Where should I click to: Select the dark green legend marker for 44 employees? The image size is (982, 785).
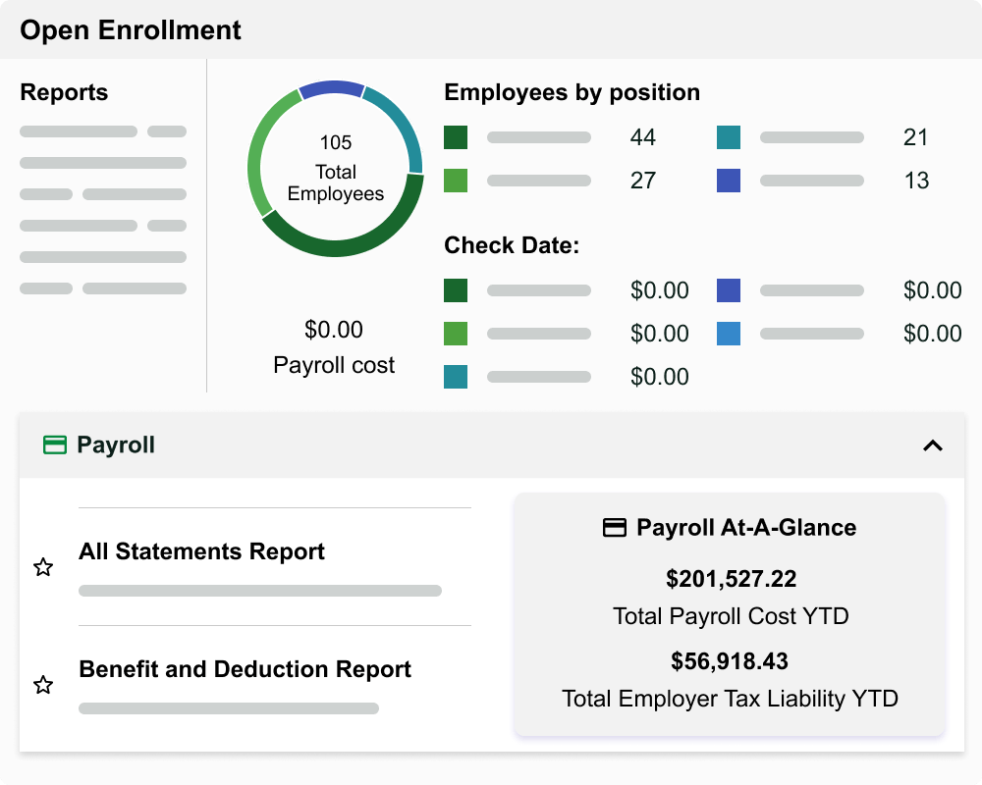(x=455, y=137)
